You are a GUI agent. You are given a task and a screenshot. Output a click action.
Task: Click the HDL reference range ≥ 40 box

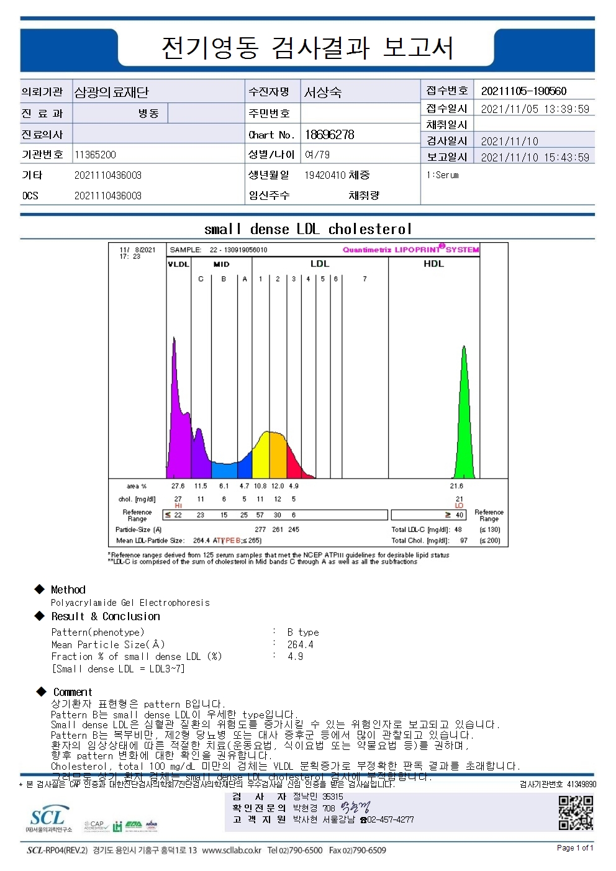point(428,515)
